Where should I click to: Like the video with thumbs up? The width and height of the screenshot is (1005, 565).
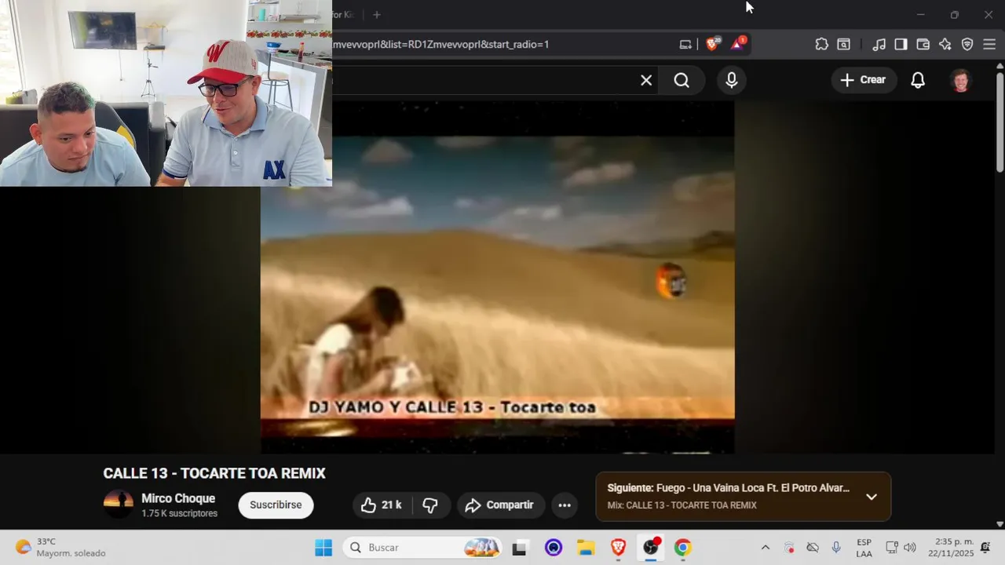pyautogui.click(x=382, y=505)
